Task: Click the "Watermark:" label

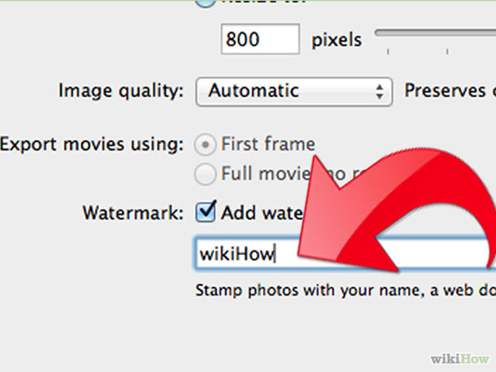Action: tap(133, 213)
